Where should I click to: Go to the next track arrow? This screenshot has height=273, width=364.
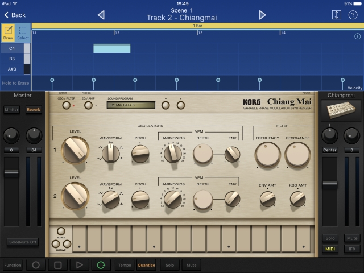(x=262, y=15)
